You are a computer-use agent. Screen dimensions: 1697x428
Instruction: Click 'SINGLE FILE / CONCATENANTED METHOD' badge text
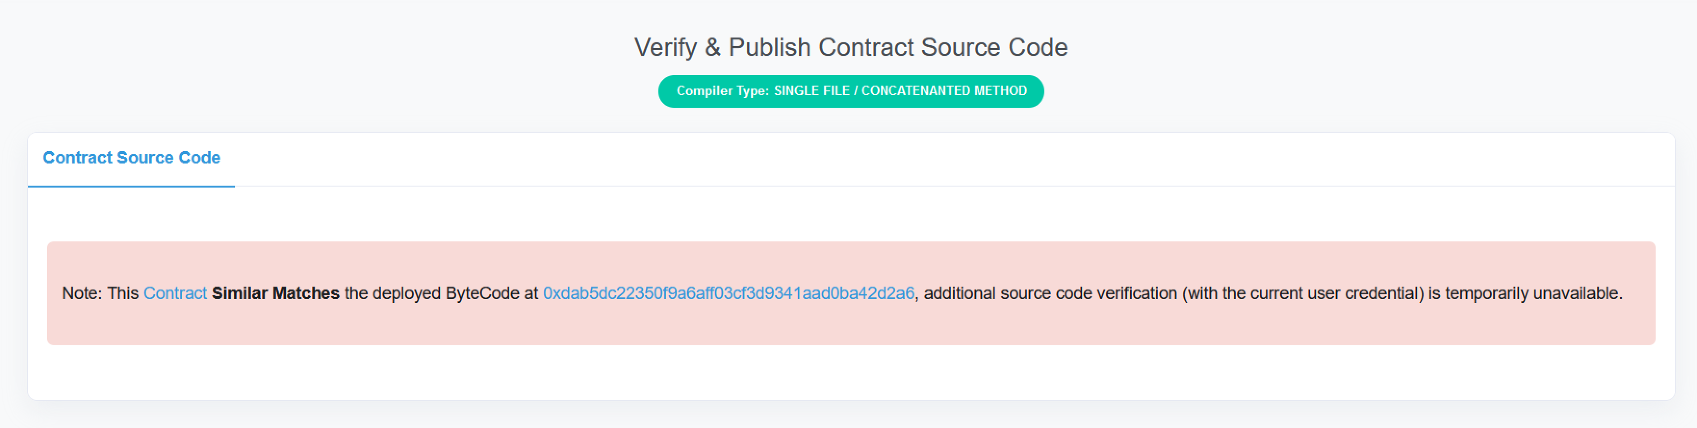pyautogui.click(x=900, y=91)
